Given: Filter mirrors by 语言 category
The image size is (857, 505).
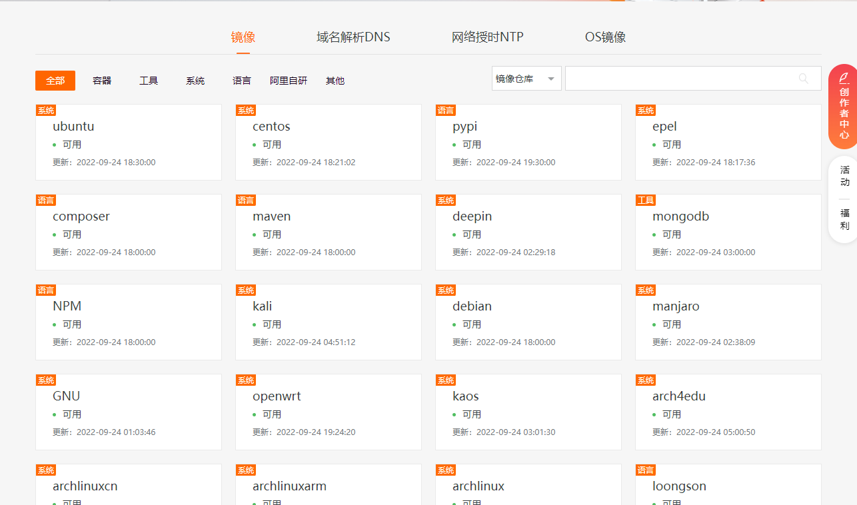Looking at the screenshot, I should coord(242,81).
